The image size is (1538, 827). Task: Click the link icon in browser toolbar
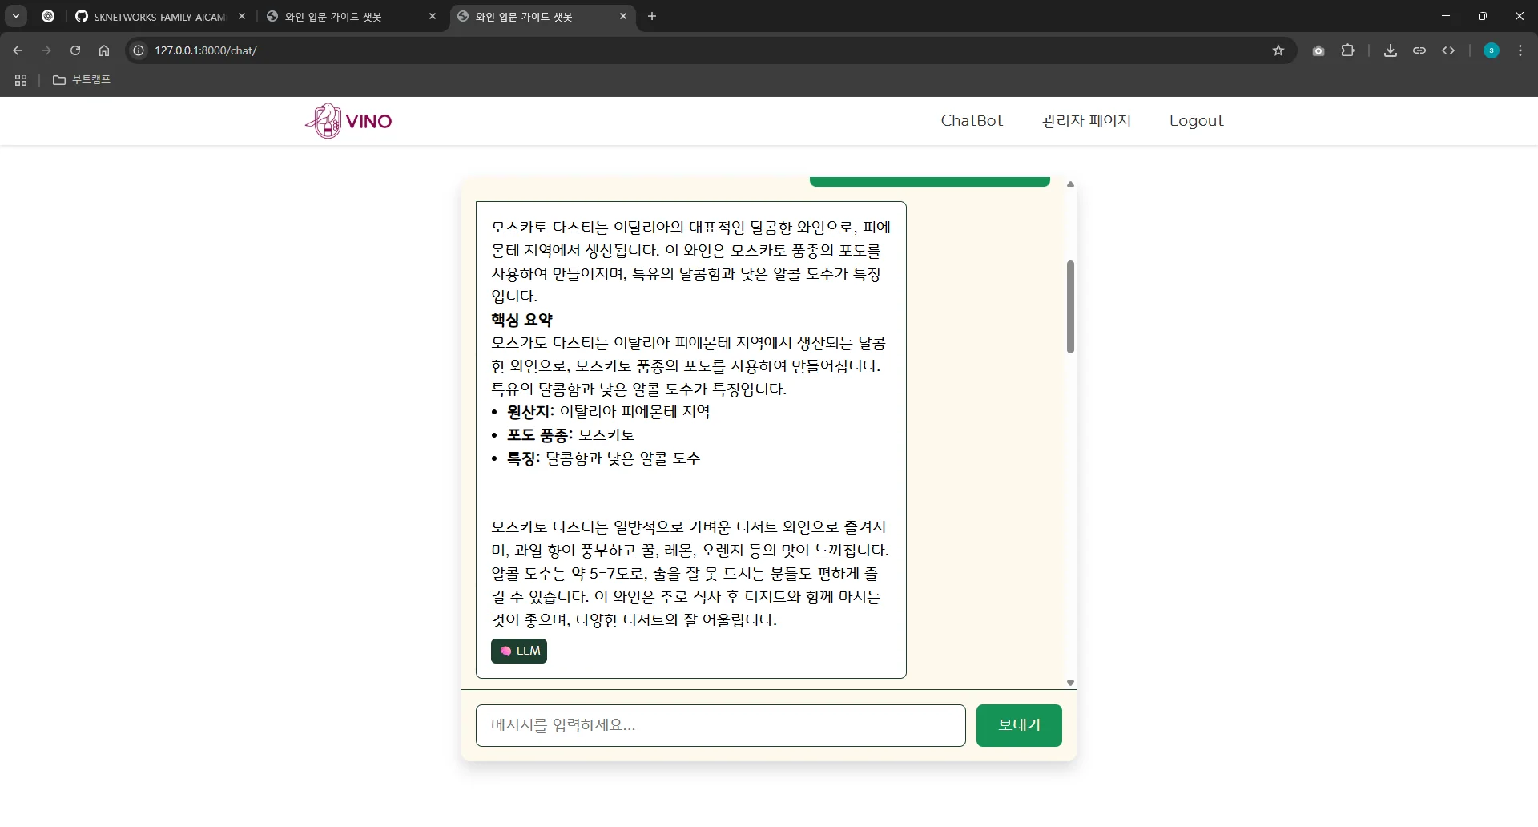[1419, 50]
